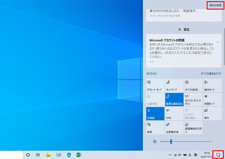Open the 表示 (Project) tile
The width and height of the screenshot is (225, 159).
(212, 114)
